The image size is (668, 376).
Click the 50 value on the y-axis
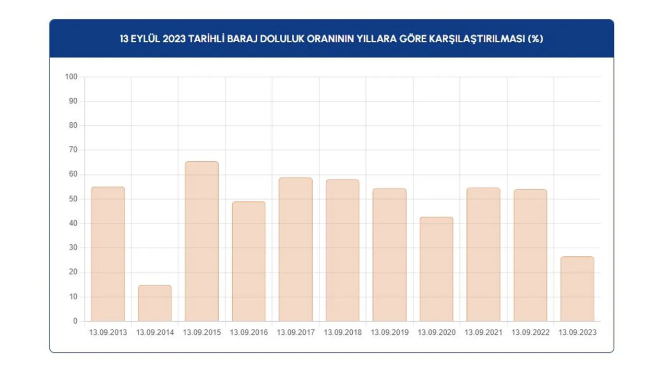point(73,199)
